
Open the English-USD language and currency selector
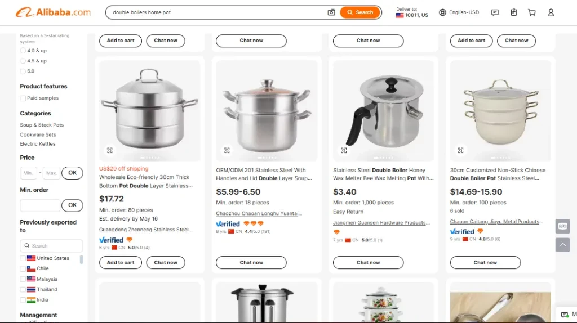(x=459, y=12)
